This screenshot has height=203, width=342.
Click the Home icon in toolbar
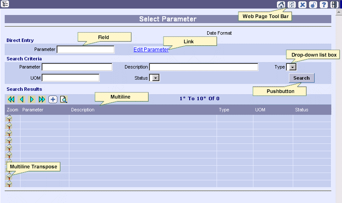pyautogui.click(x=281, y=5)
